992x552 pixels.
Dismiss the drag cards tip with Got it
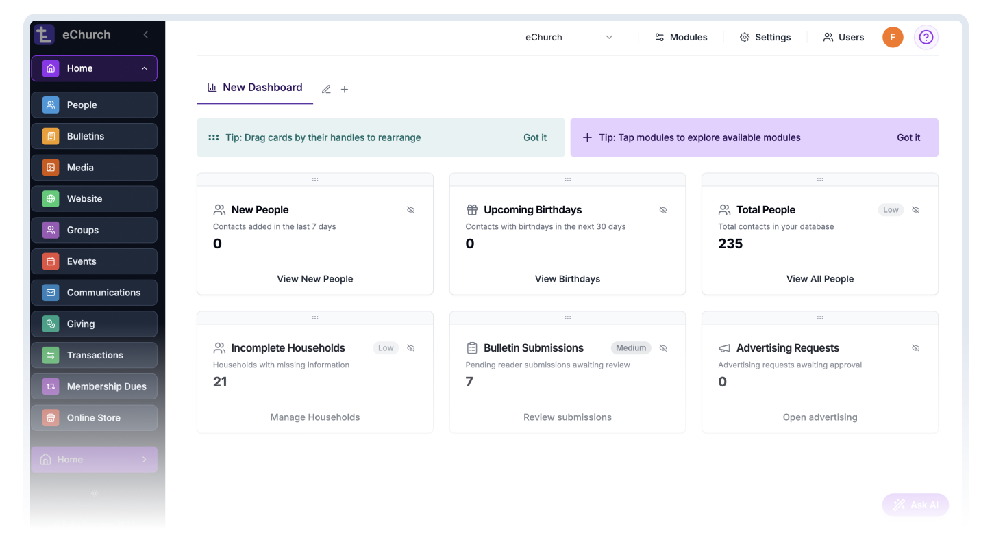535,137
